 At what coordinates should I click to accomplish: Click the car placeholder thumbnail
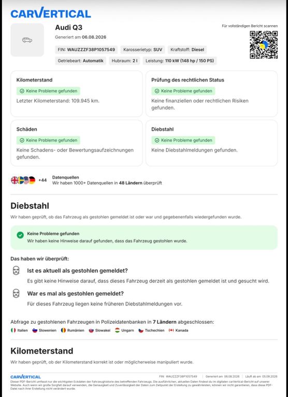coord(27,40)
